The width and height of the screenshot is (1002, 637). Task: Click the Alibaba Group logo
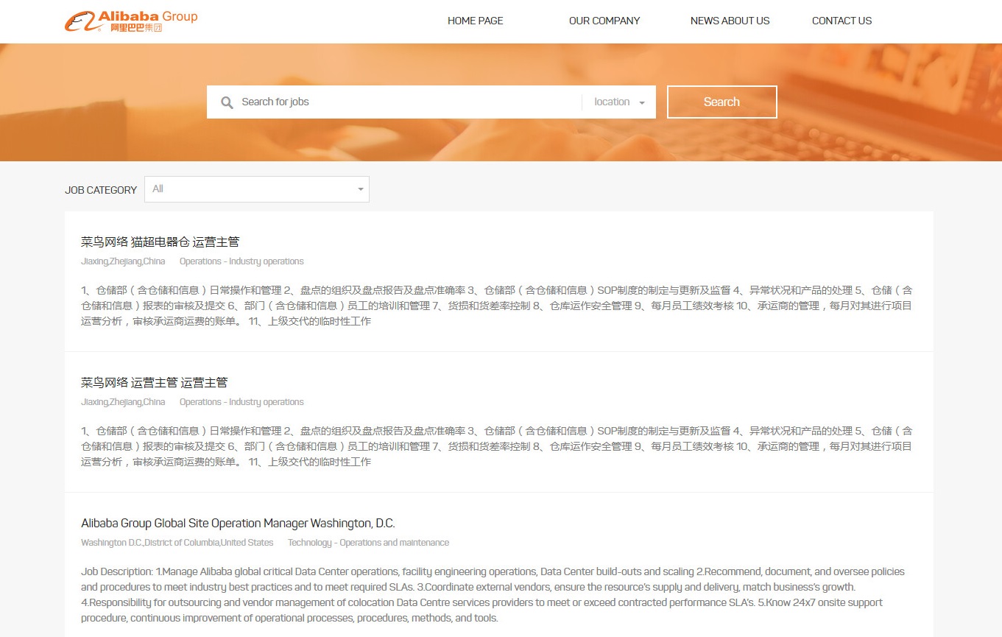[x=131, y=21]
